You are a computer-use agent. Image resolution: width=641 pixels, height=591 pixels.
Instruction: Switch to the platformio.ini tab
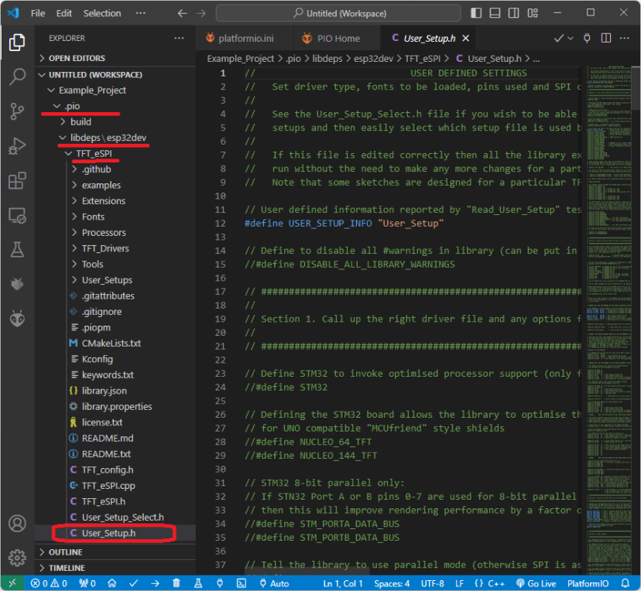[x=245, y=36]
